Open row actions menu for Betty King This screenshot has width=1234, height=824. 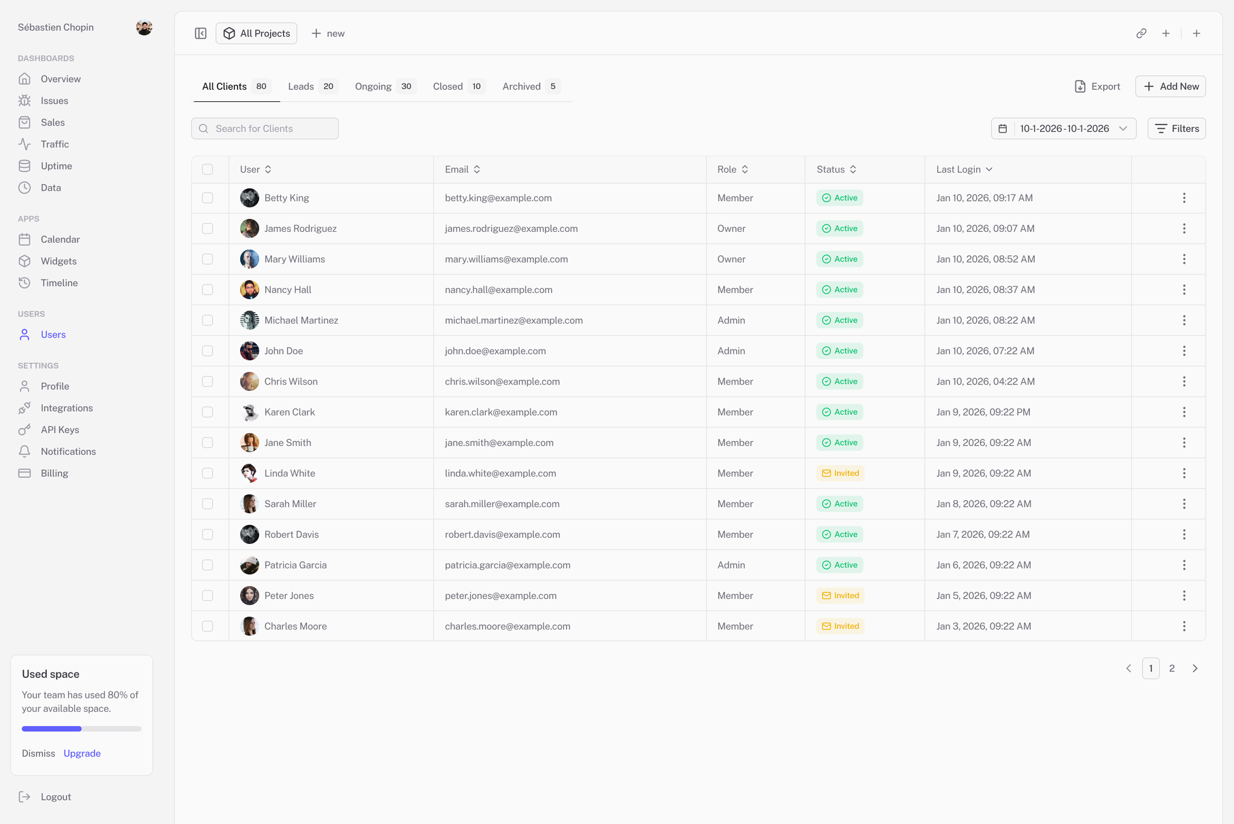[1184, 198]
